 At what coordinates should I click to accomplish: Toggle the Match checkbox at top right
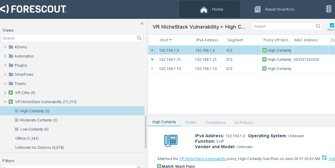(332, 25)
